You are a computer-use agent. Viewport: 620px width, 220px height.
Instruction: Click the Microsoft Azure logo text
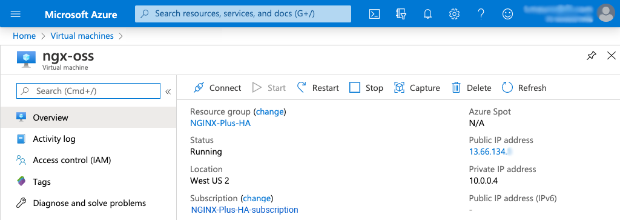click(x=81, y=15)
